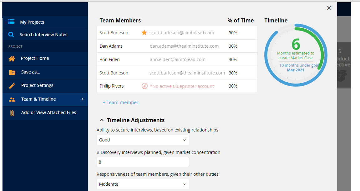Viewport: 360px width, 191px height.
Task: Click Philip Rivers' no-account warning icon
Action: 145,86
